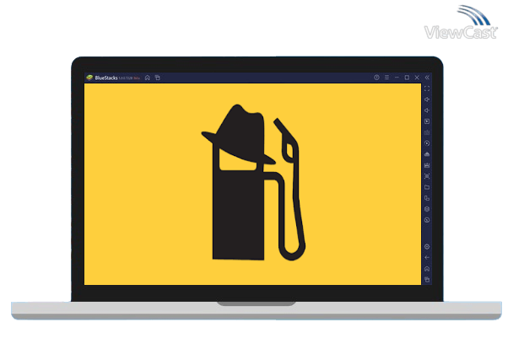Screen dimensions: 508x349
Task: Open the help question mark icon
Action: coord(376,78)
